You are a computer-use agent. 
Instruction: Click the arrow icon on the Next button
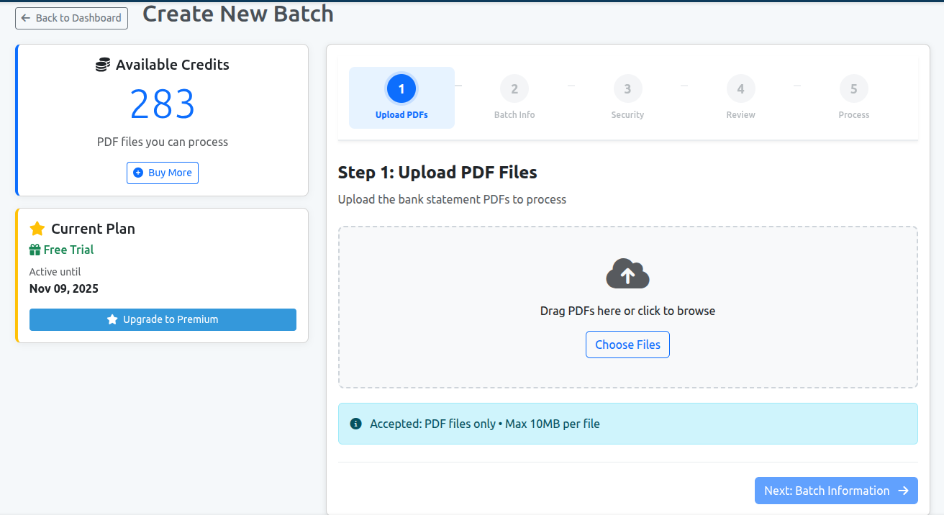[x=904, y=491]
